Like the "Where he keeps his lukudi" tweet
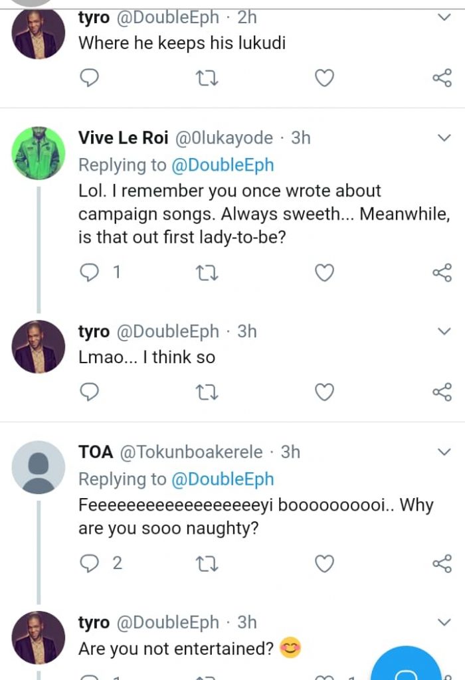This screenshot has width=465, height=680. pyautogui.click(x=324, y=79)
